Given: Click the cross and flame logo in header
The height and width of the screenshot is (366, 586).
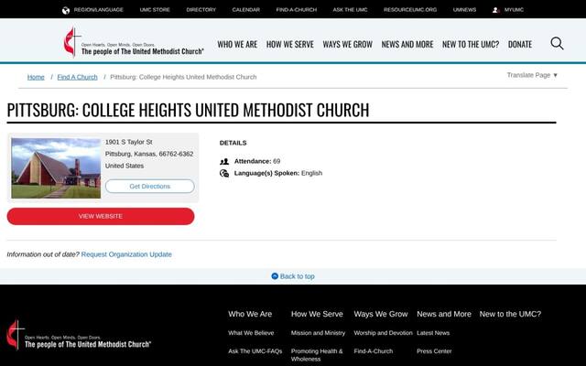Looking at the screenshot, I should point(72,42).
